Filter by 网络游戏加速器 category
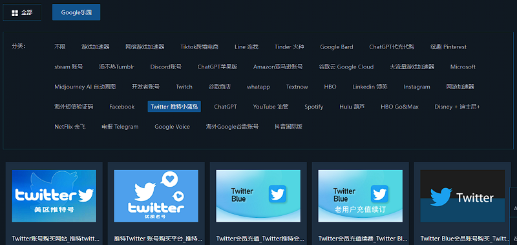Viewport: 517px width, 245px height. 145,47
